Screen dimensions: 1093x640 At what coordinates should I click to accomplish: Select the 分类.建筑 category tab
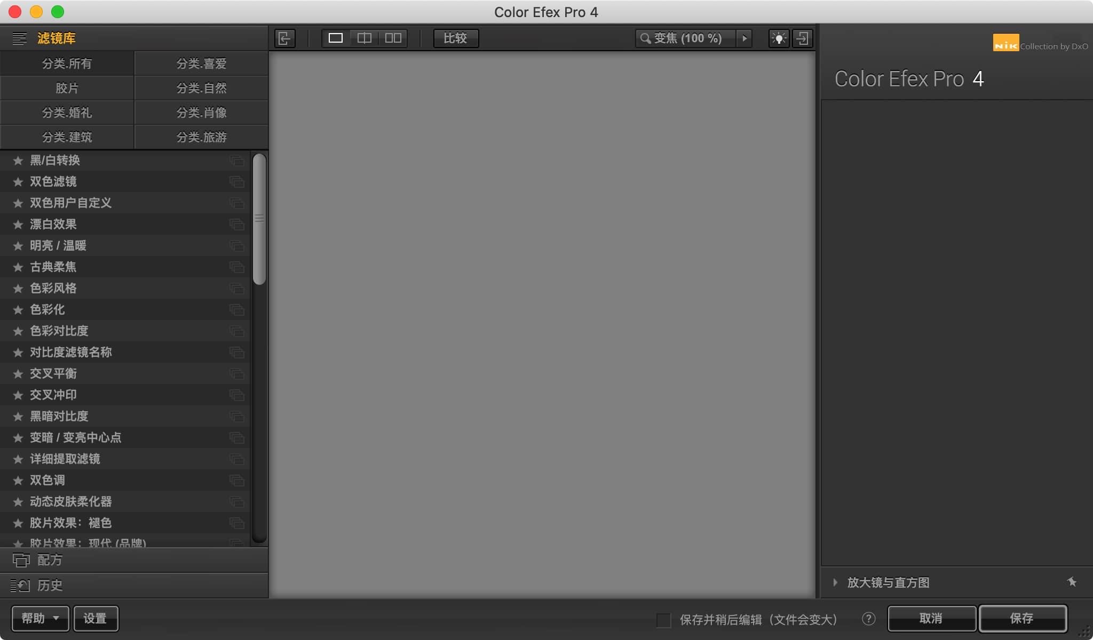(67, 137)
